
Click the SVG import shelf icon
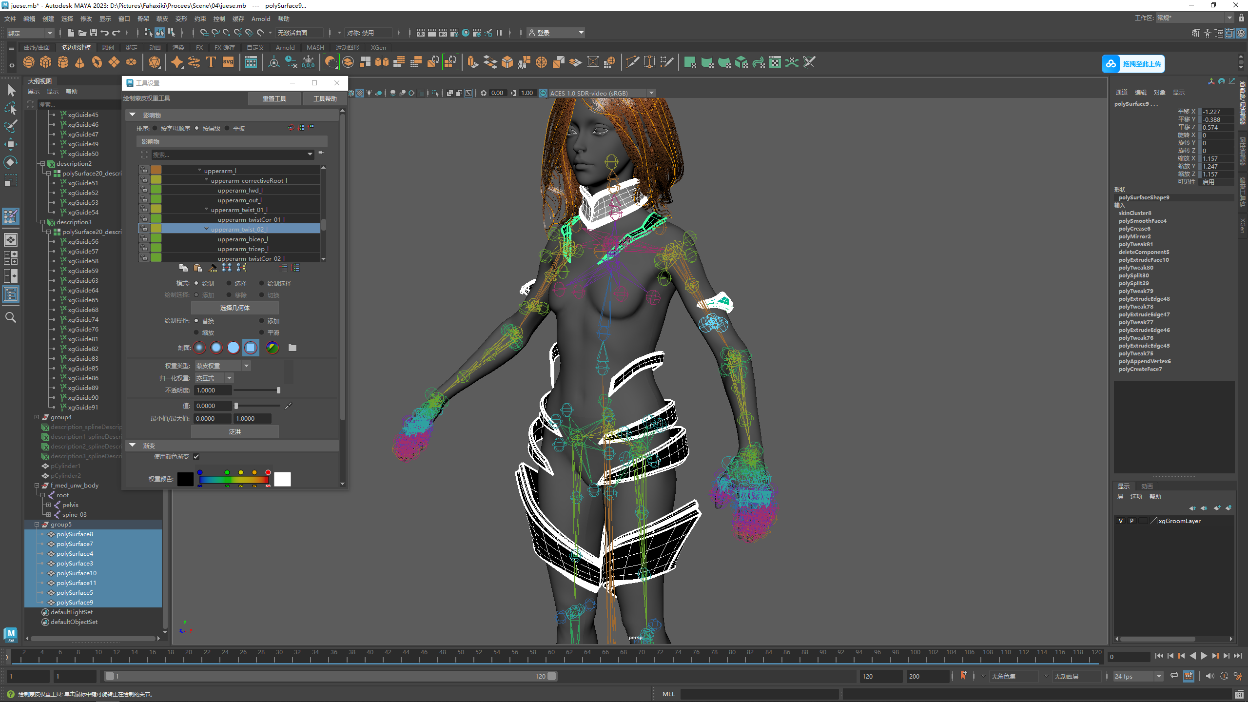[228, 62]
